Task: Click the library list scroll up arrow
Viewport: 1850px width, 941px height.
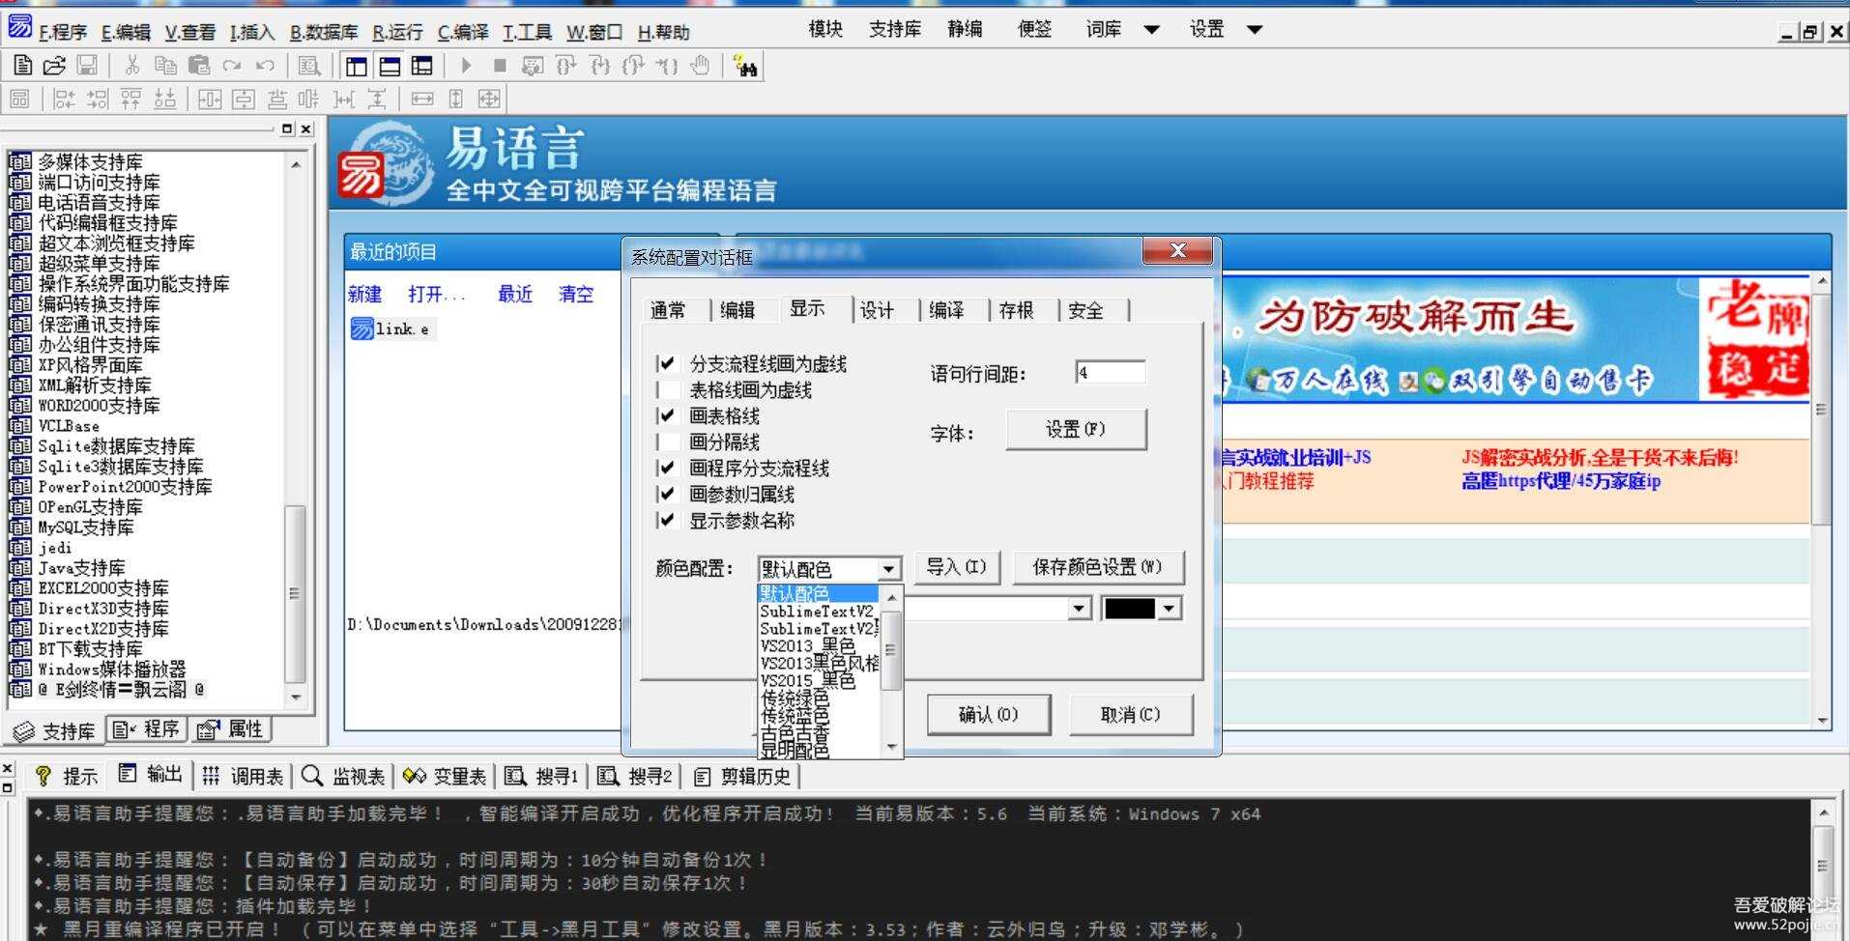Action: click(296, 164)
